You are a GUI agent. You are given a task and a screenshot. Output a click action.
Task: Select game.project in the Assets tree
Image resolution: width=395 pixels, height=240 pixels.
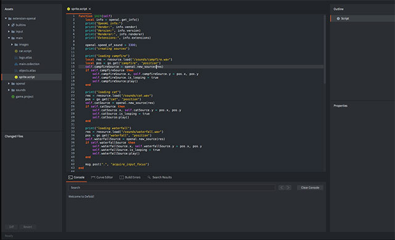(25, 97)
